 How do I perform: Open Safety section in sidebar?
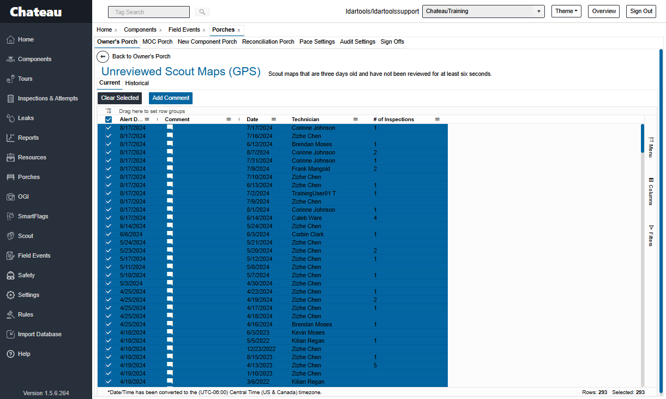pos(26,275)
